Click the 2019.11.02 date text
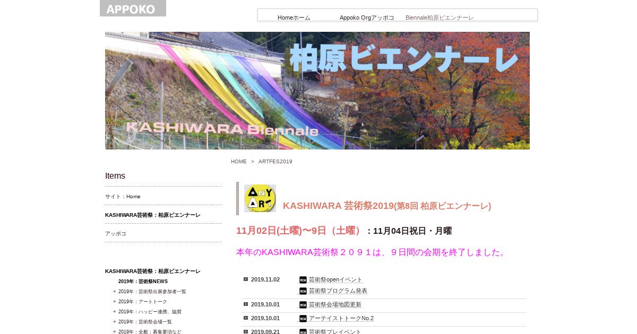 coord(265,279)
